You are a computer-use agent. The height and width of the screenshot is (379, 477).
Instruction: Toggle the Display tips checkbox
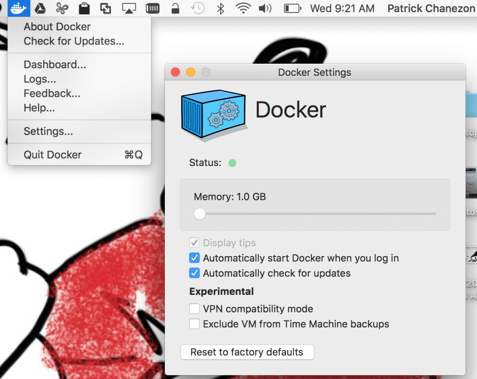[194, 243]
